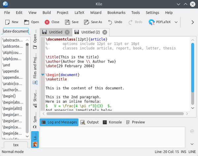Image resolution: width=198 pixels, height=156 pixels.
Task: Click the Open button in the toolbar
Action: coord(32,22)
